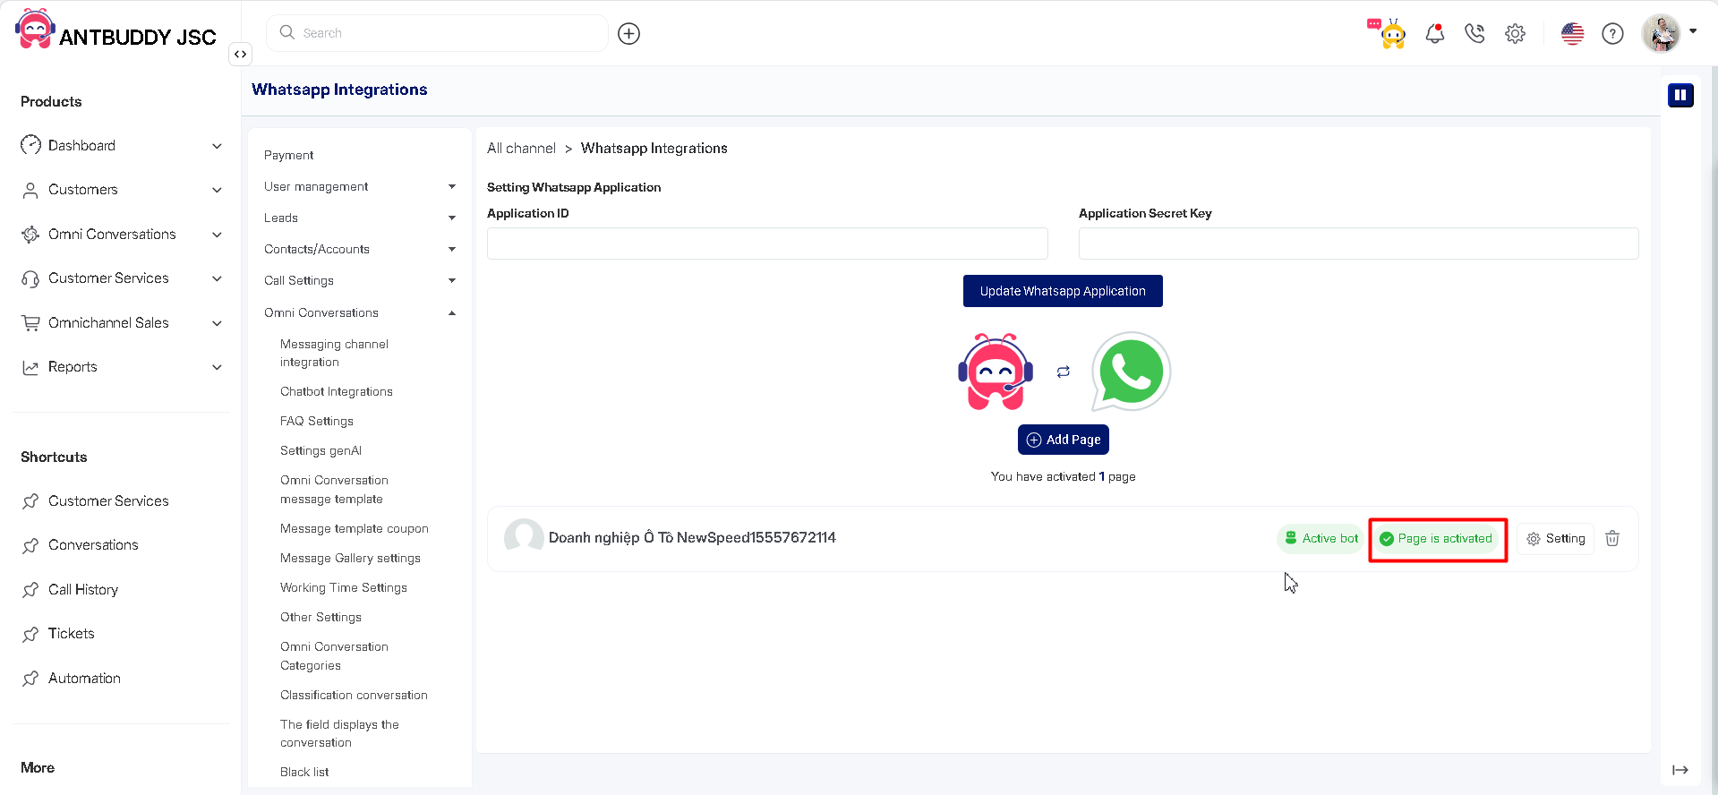The image size is (1718, 795).
Task: Click the Omni Conversations sidebar icon
Action: [x=30, y=234]
